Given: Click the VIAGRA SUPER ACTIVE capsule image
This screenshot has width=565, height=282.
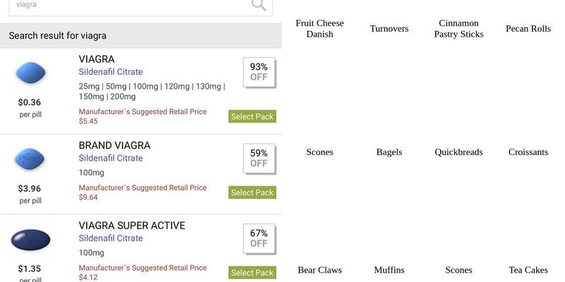Looking at the screenshot, I should click(x=30, y=240).
